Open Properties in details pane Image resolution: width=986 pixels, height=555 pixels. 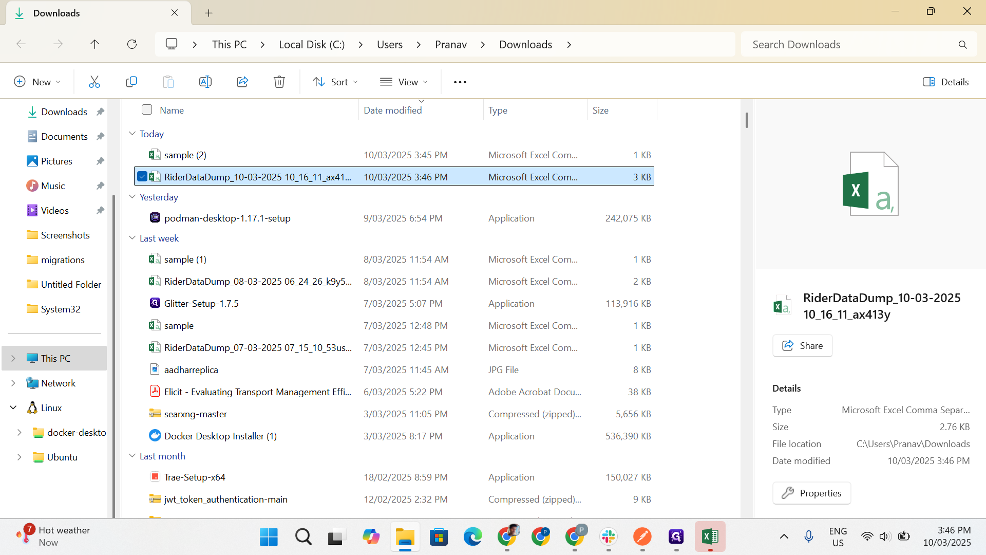811,493
